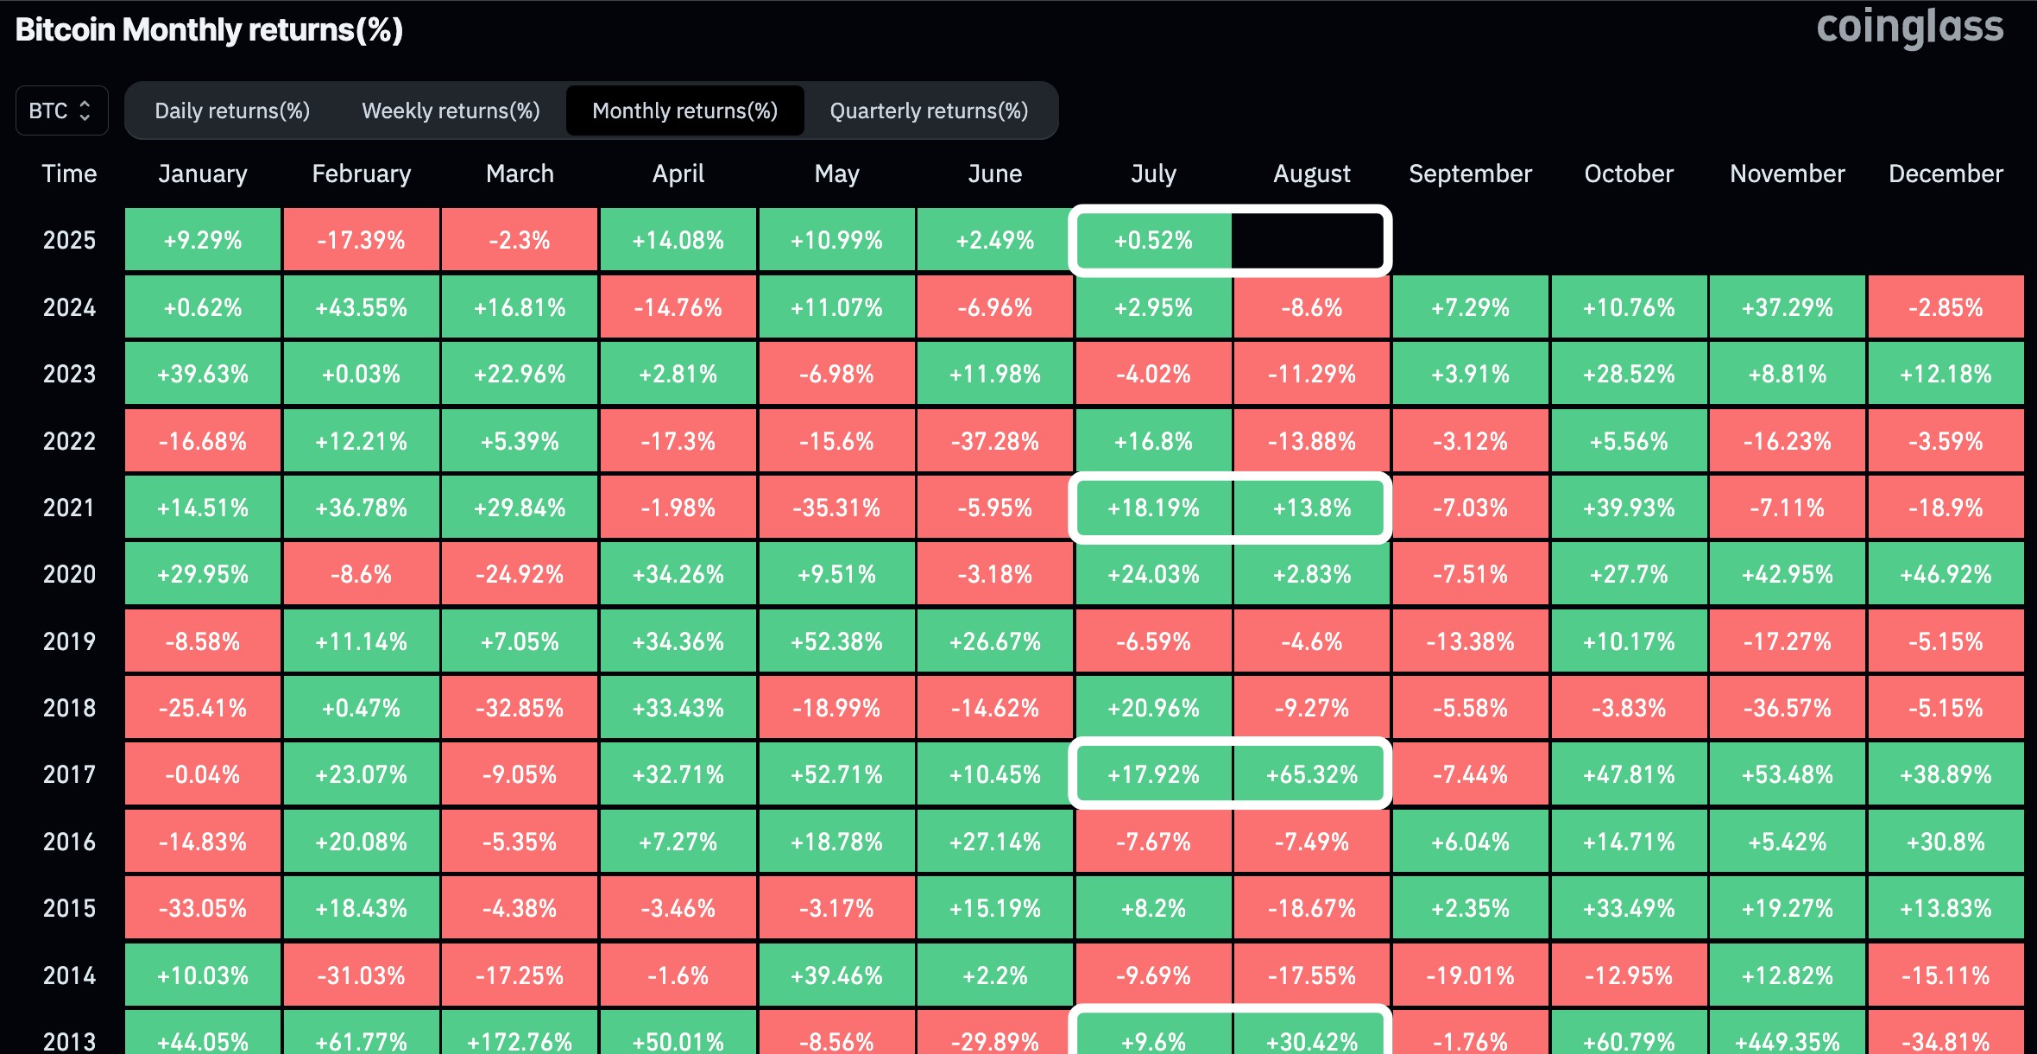Viewport: 2037px width, 1054px height.
Task: Click the +33.49% October 2015 cell
Action: point(1629,907)
